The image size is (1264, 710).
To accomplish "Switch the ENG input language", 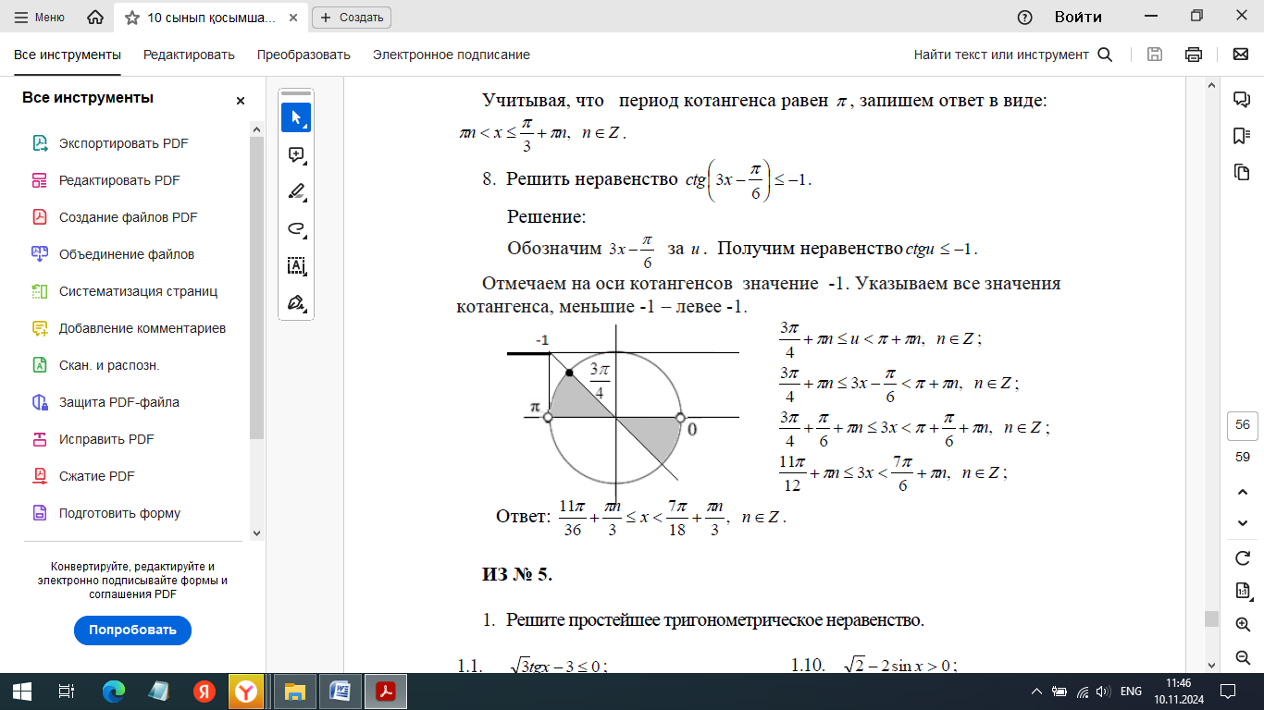I will coord(1131,691).
